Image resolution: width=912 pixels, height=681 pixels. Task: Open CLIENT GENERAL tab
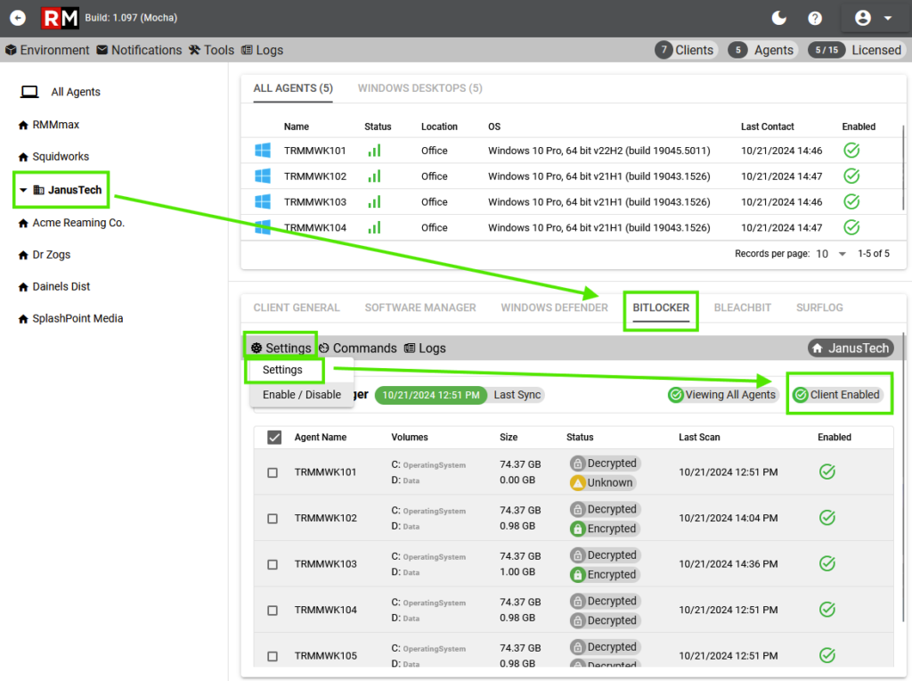297,308
